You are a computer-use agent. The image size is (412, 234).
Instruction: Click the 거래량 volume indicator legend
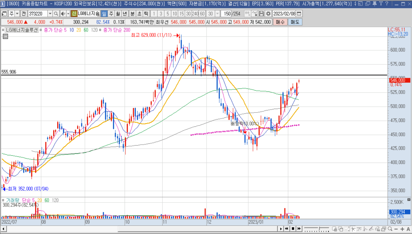(12, 200)
